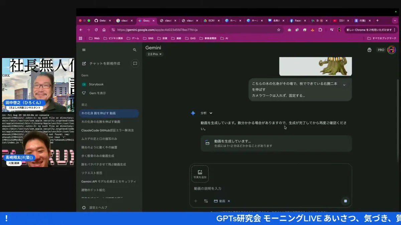Viewport: 401px width, 225px height.
Task: Open the Chrome apps grid icon
Action: 81,38
